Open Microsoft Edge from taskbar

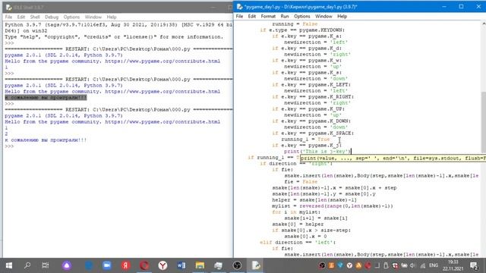coord(89,265)
